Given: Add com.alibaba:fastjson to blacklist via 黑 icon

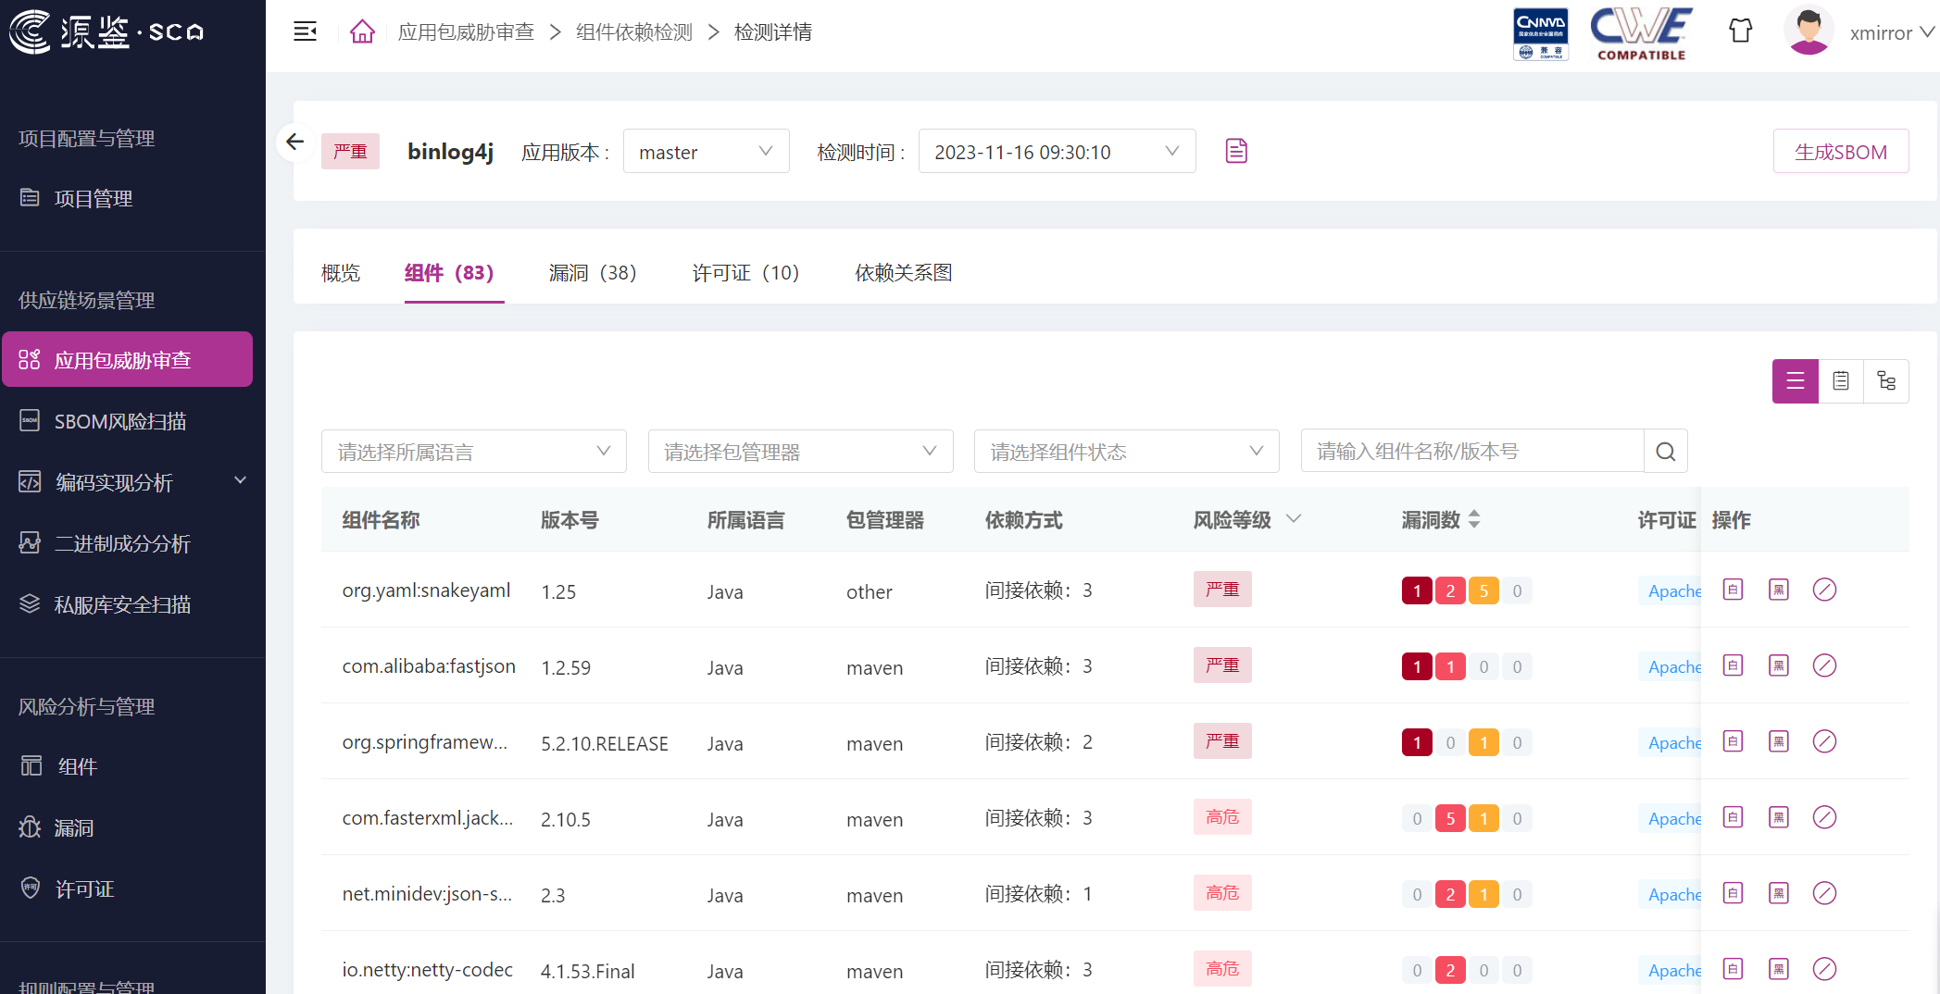Looking at the screenshot, I should pyautogui.click(x=1778, y=665).
